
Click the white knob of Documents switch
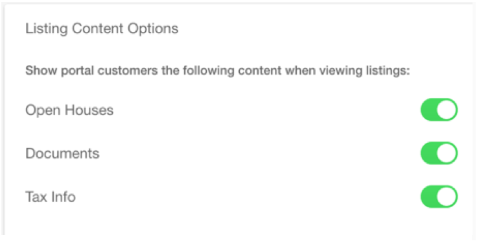click(447, 153)
